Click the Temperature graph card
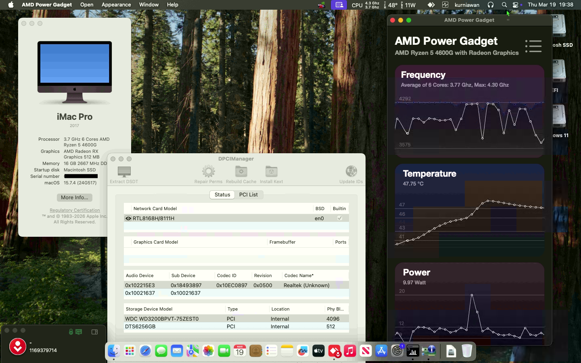This screenshot has height=363, width=581. tap(470, 210)
